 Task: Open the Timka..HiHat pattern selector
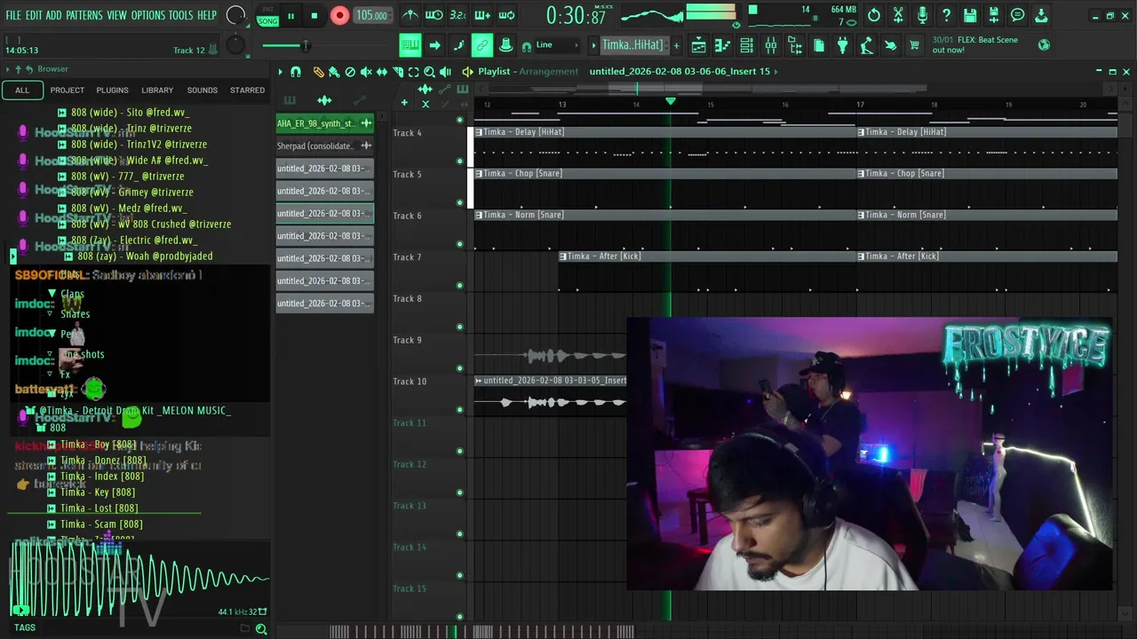tap(632, 45)
